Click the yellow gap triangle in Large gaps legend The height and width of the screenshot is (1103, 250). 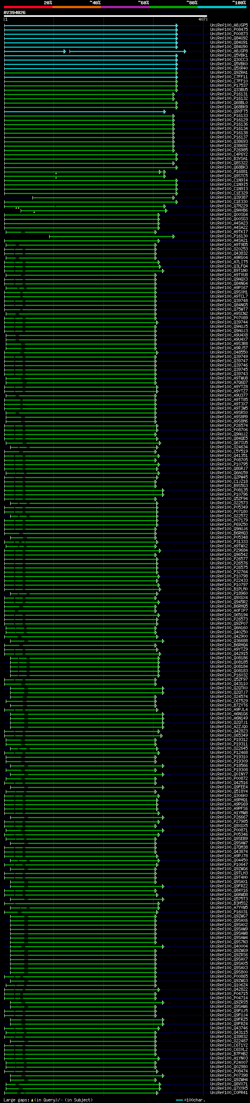pos(32,1099)
